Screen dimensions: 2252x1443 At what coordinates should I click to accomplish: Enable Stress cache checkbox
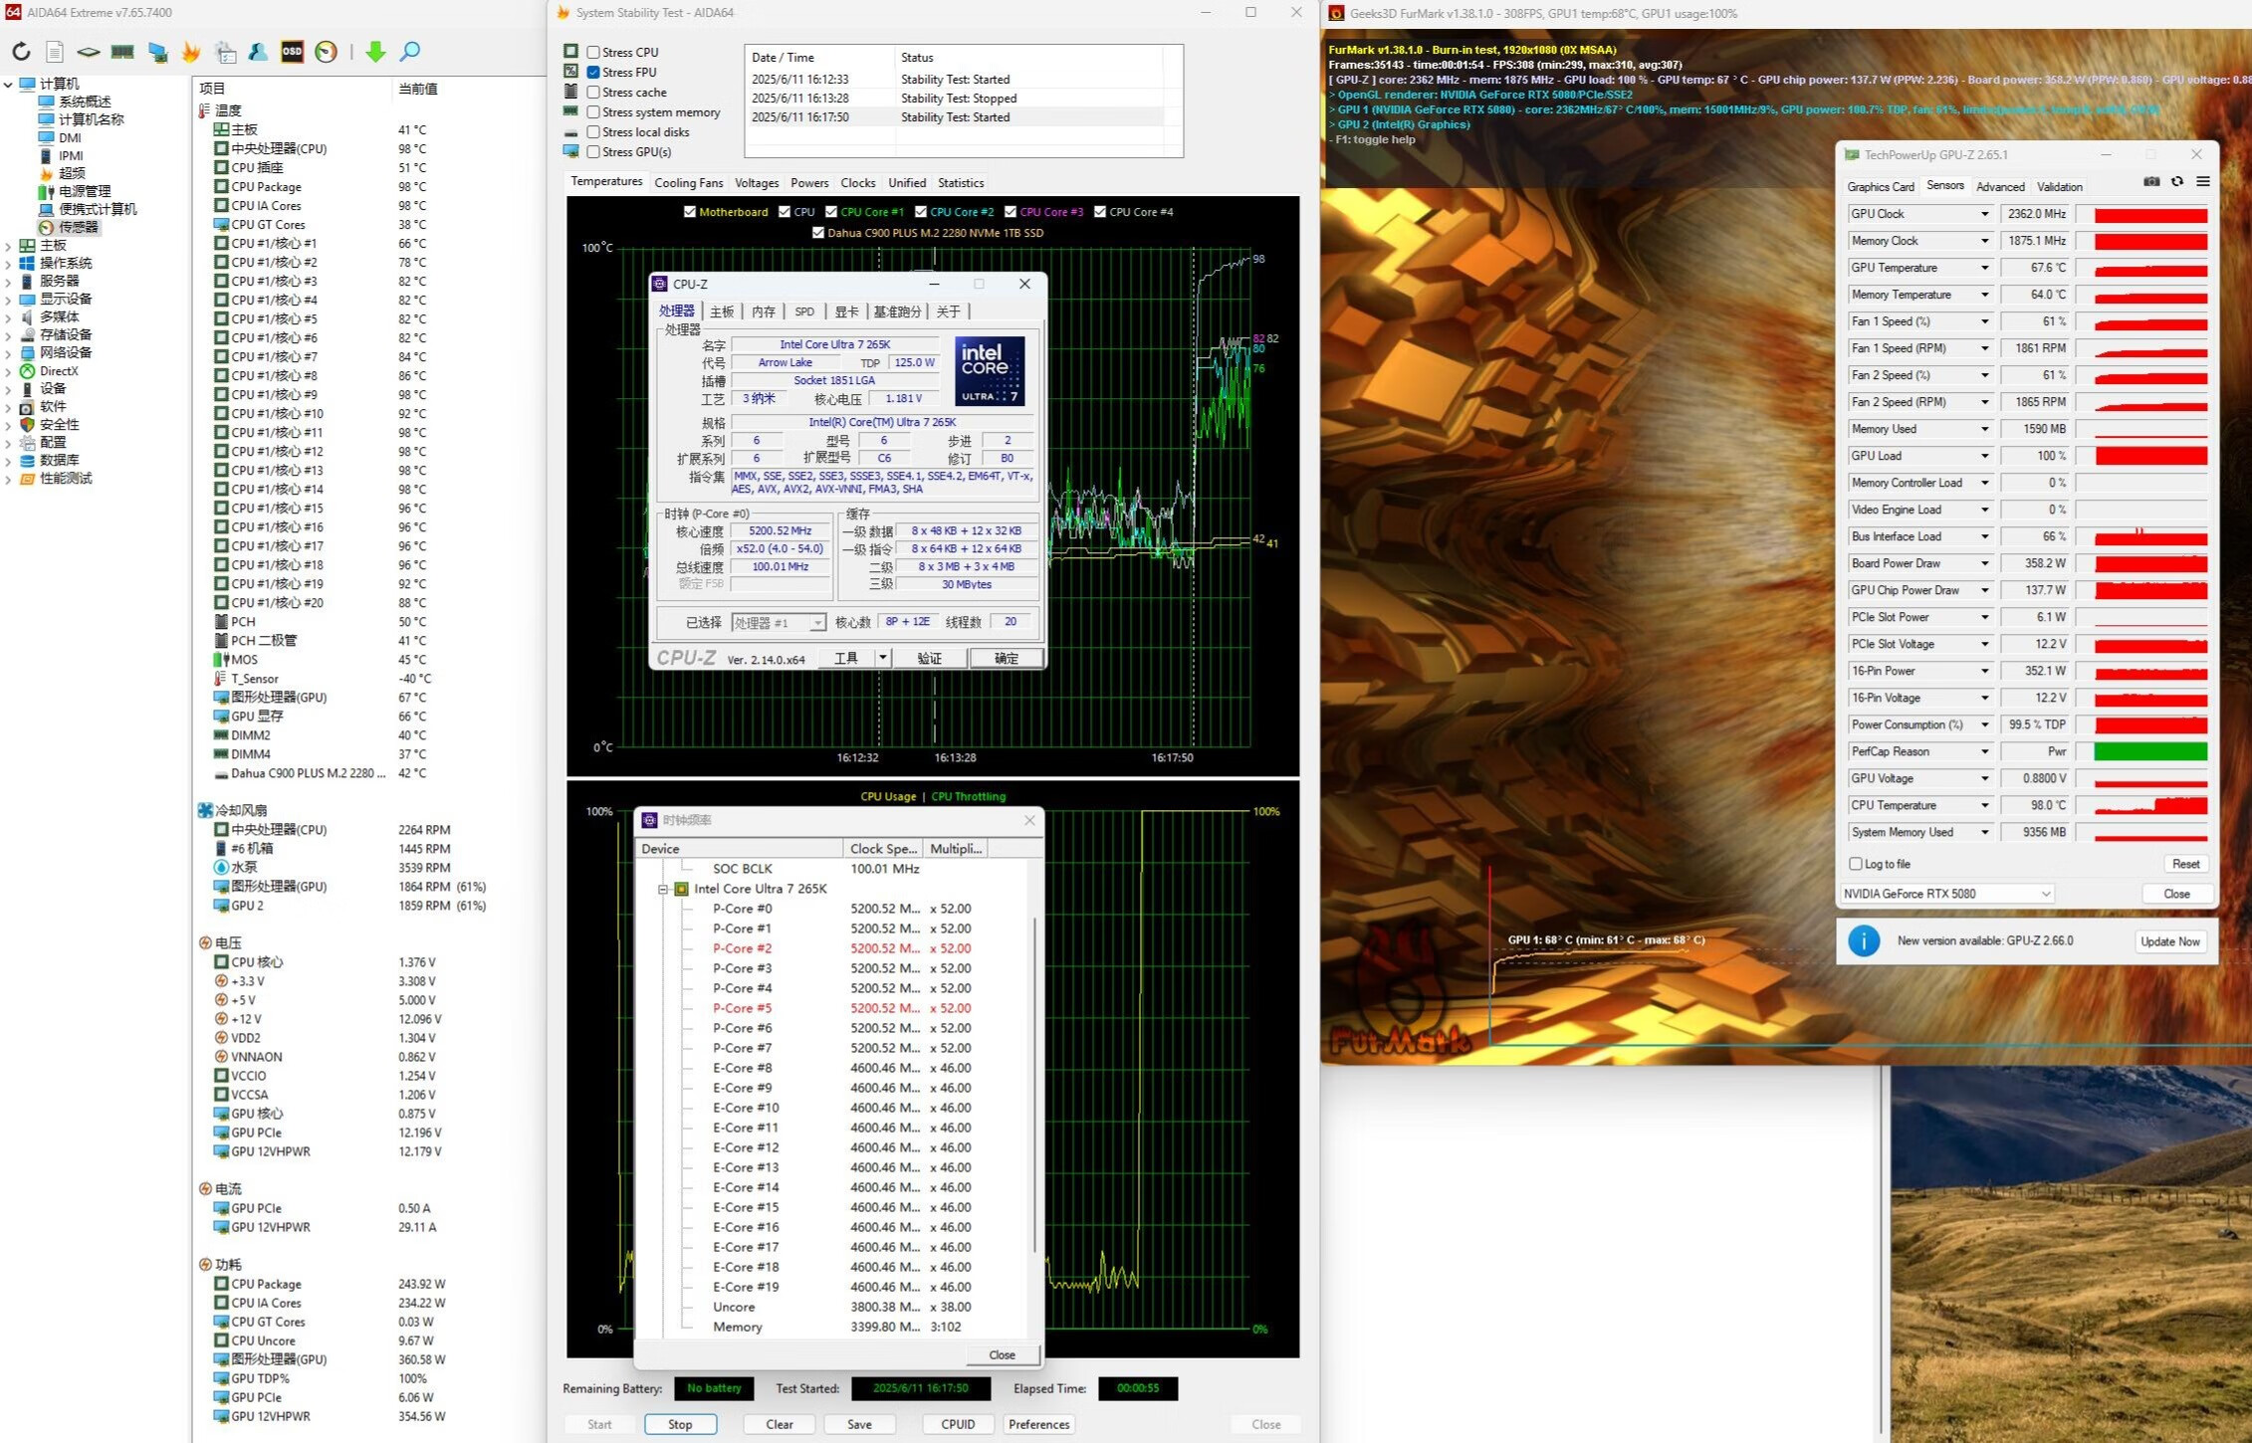coord(593,93)
